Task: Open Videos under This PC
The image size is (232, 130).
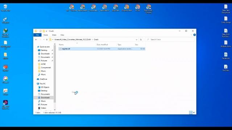Action: click(43, 108)
